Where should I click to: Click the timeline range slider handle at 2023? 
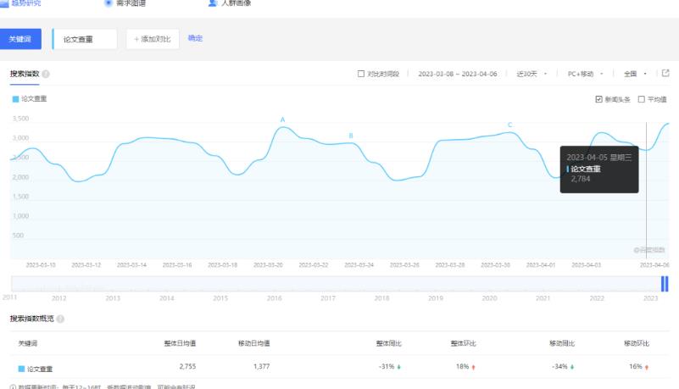pyautogui.click(x=665, y=284)
